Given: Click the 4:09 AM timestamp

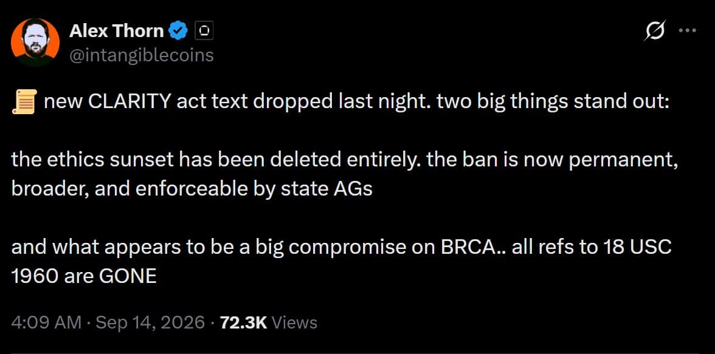Looking at the screenshot, I should tap(46, 322).
